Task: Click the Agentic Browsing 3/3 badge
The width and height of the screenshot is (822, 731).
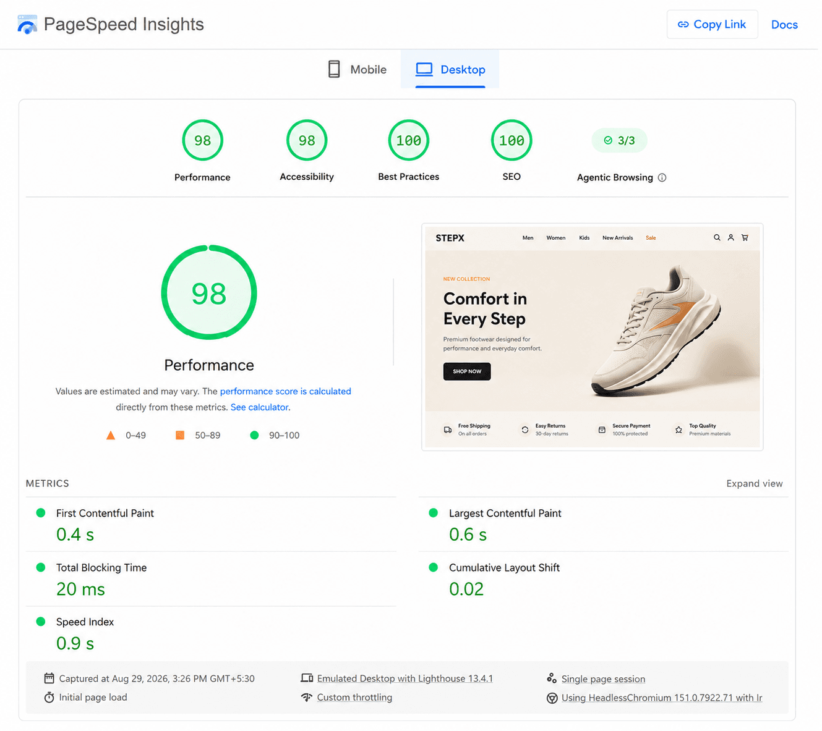Action: 619,140
